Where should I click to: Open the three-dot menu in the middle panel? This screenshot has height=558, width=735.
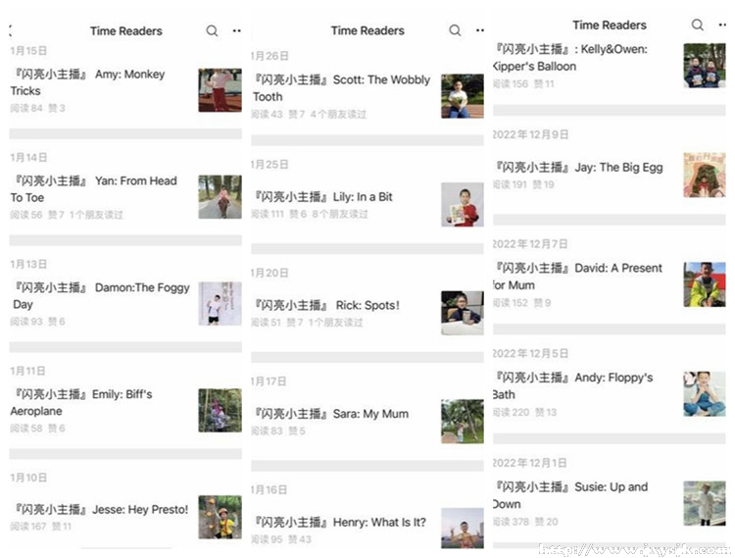[479, 30]
